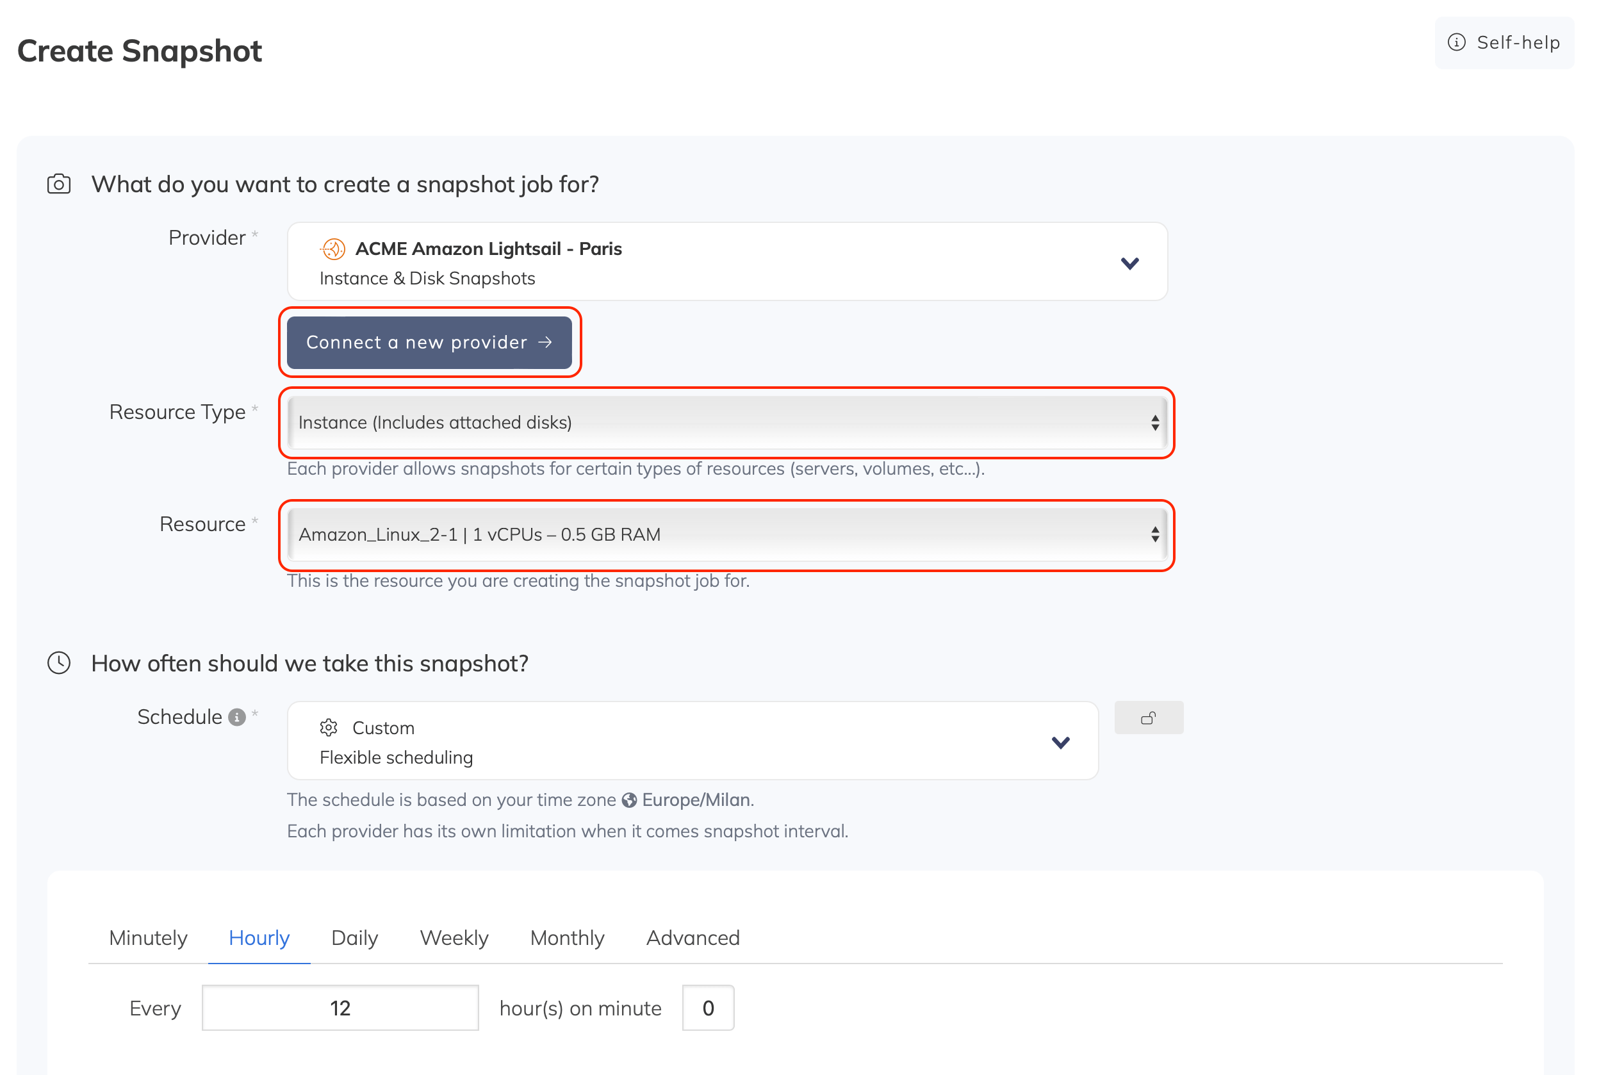Expand the Custom schedule dropdown chevron

(1060, 743)
